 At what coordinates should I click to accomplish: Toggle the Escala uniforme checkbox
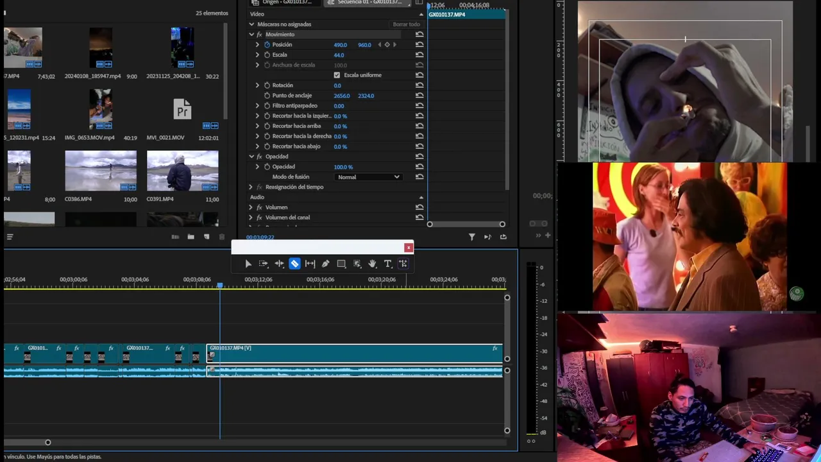tap(337, 75)
